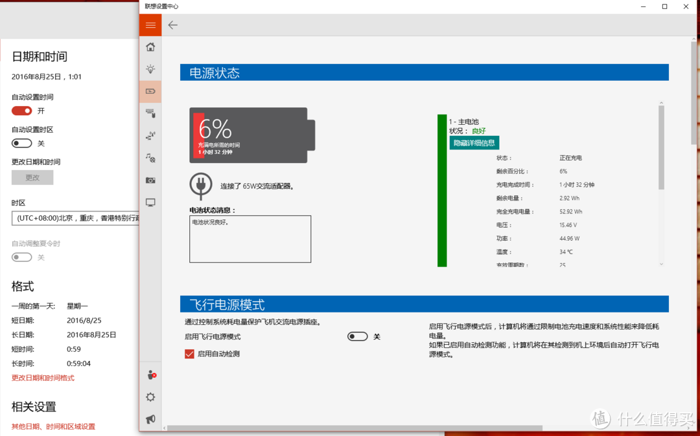Click the green battery health bar

(x=442, y=191)
